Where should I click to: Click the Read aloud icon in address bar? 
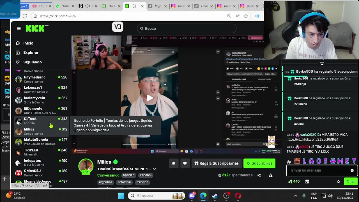[x=238, y=16]
